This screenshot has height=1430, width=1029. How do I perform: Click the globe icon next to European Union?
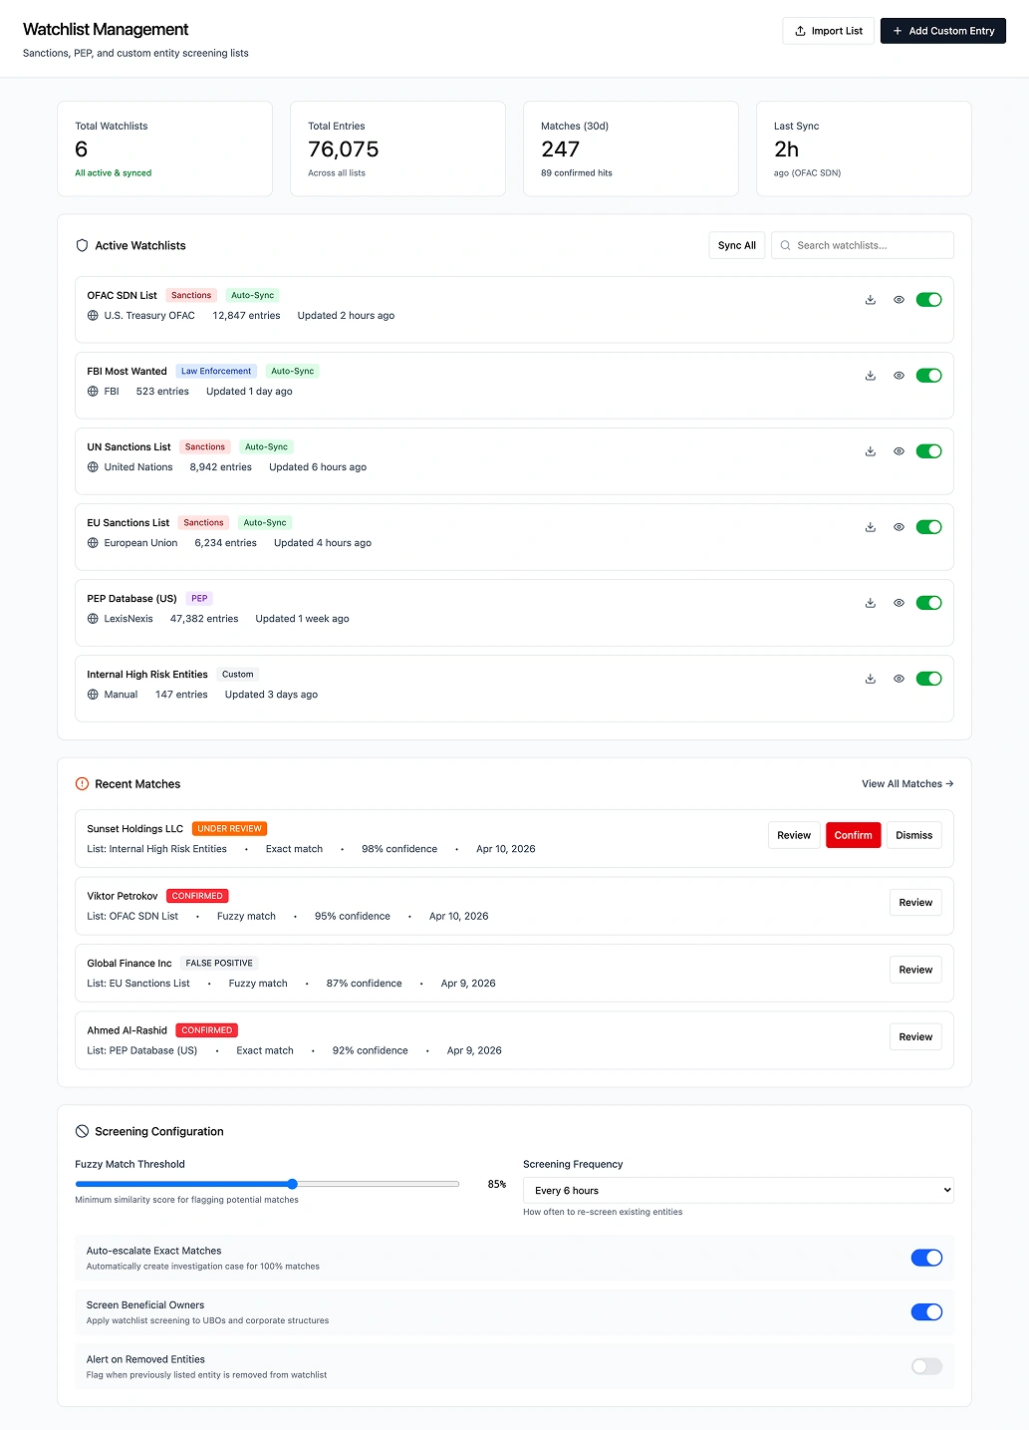(x=92, y=542)
